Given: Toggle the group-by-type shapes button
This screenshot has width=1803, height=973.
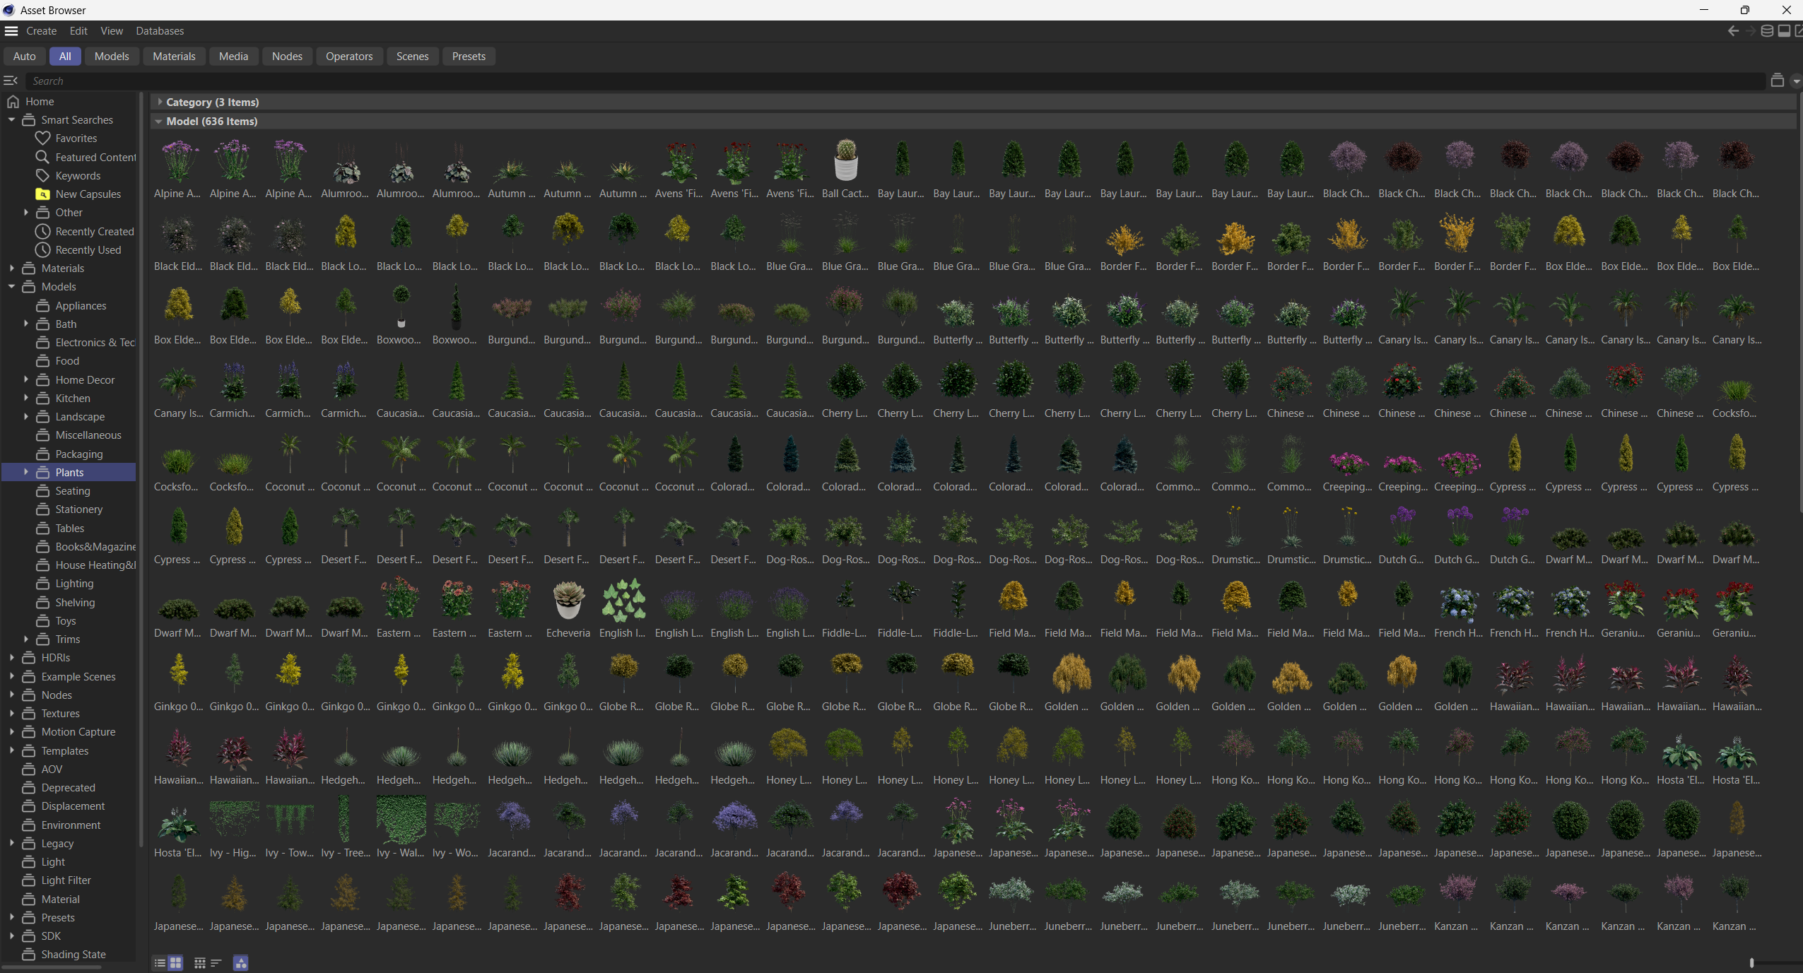Looking at the screenshot, I should (x=240, y=962).
